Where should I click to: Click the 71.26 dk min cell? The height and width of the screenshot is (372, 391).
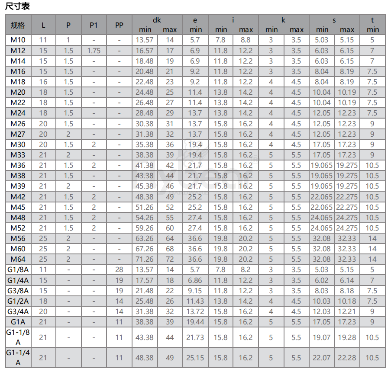[x=145, y=260]
